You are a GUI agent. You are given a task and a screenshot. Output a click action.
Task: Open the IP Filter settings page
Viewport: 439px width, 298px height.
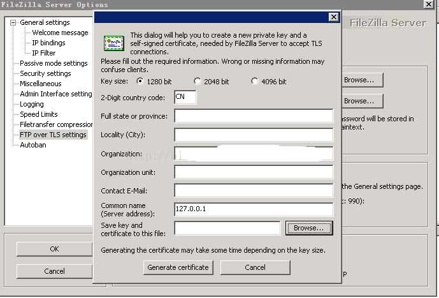44,53
